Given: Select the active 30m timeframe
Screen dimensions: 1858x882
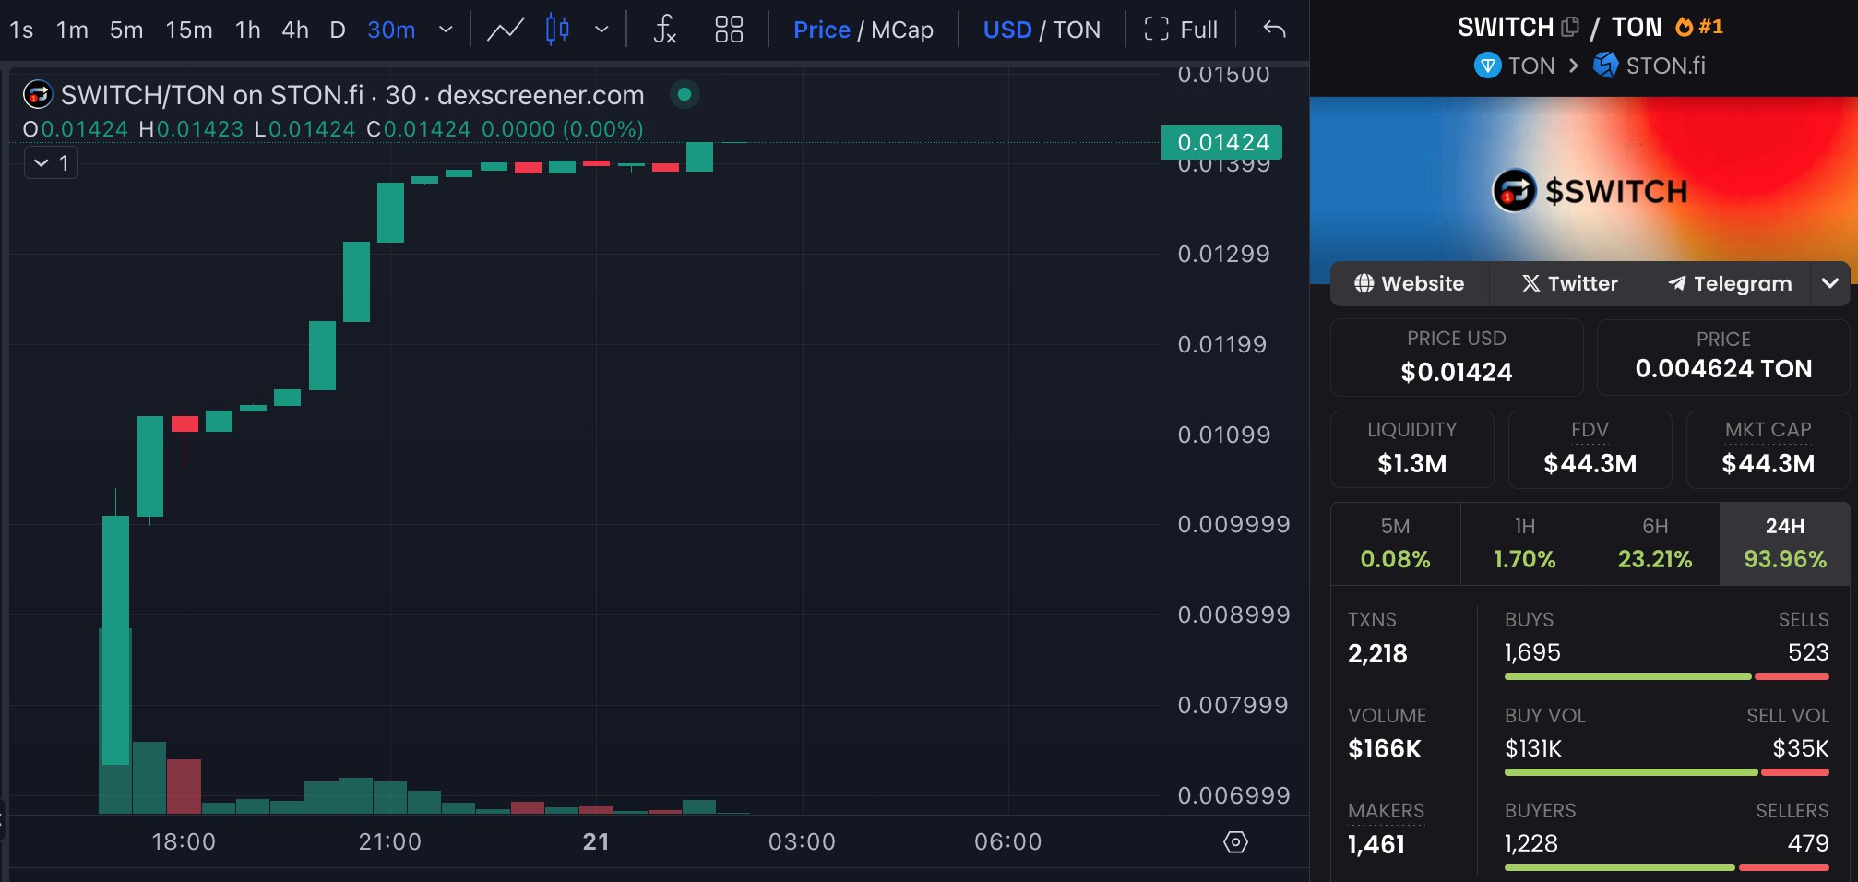Looking at the screenshot, I should tap(391, 30).
